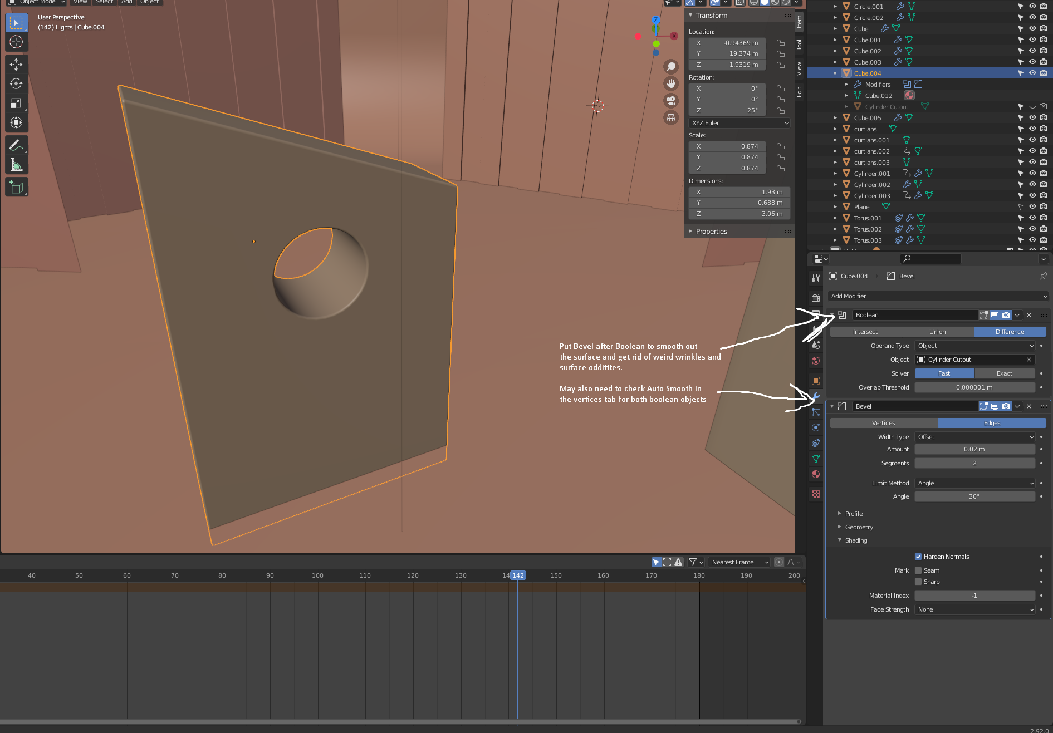The width and height of the screenshot is (1053, 733).
Task: Open the Particles properties tab icon
Action: tap(816, 412)
